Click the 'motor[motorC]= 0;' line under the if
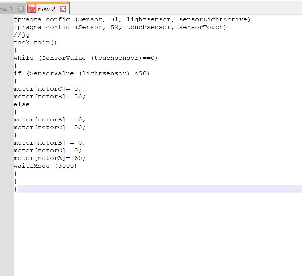Viewport: 302px width, 276px height. 47,89
